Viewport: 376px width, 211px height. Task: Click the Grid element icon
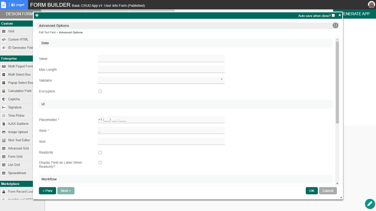pos(4,31)
